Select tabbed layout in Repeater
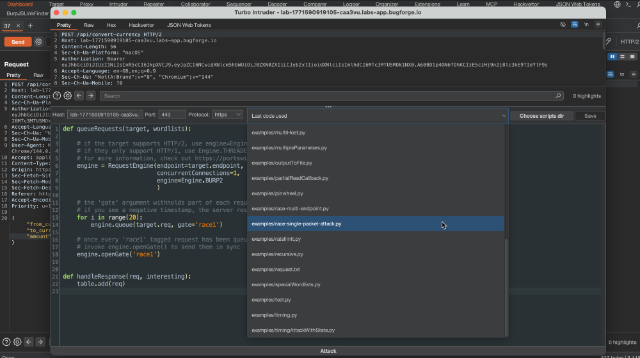 coord(632,57)
